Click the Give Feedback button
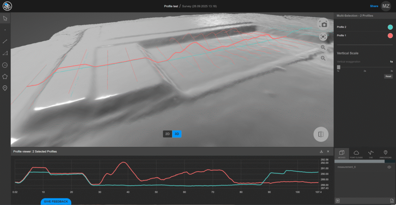Viewport: 396px width, 205px height. (x=56, y=202)
